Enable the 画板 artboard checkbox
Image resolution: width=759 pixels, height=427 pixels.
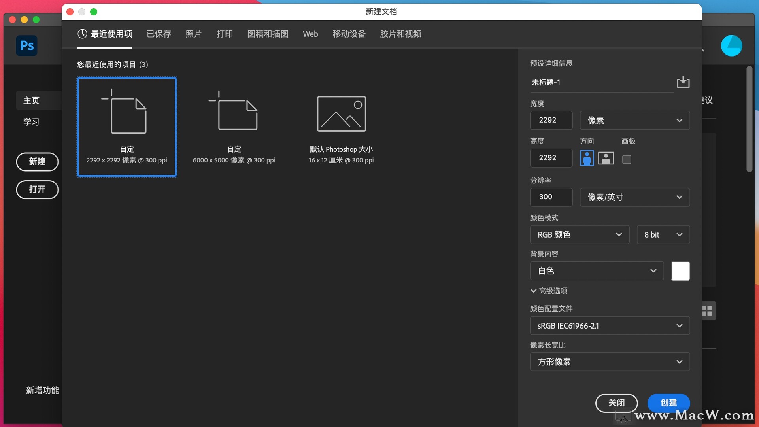click(x=627, y=159)
